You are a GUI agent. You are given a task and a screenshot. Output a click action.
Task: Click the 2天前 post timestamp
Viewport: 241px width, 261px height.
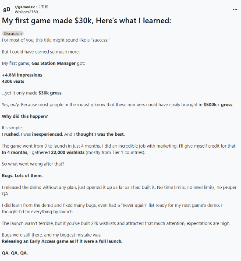click(43, 7)
